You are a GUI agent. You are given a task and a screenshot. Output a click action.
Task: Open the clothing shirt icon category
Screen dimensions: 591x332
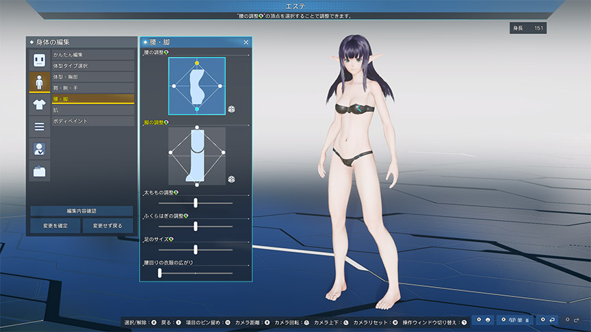[39, 105]
